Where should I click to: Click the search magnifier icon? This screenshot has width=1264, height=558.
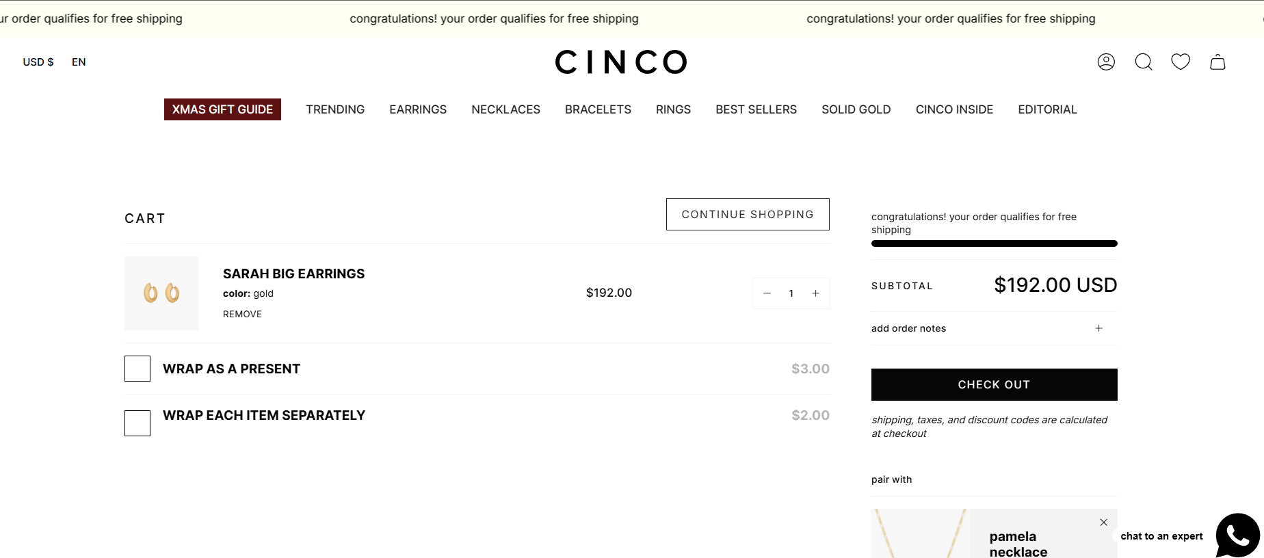point(1144,62)
